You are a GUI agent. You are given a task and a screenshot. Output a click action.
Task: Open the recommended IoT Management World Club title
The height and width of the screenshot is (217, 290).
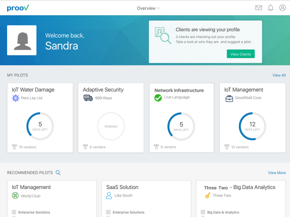point(31,187)
